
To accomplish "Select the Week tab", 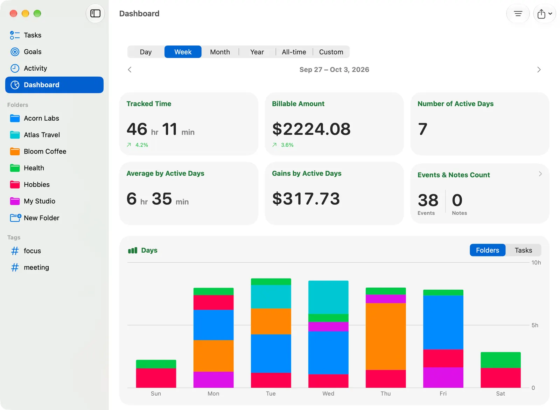I will point(183,52).
